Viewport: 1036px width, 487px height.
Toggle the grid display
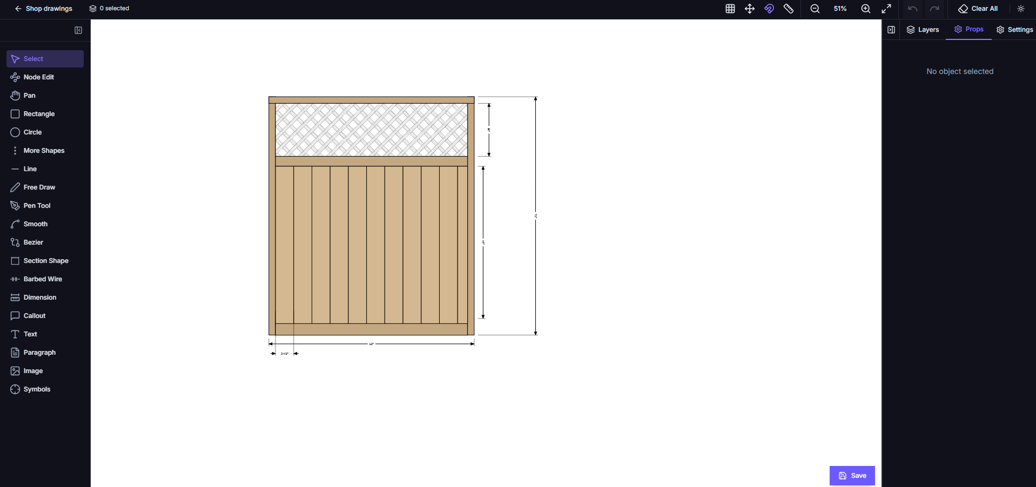click(x=730, y=9)
